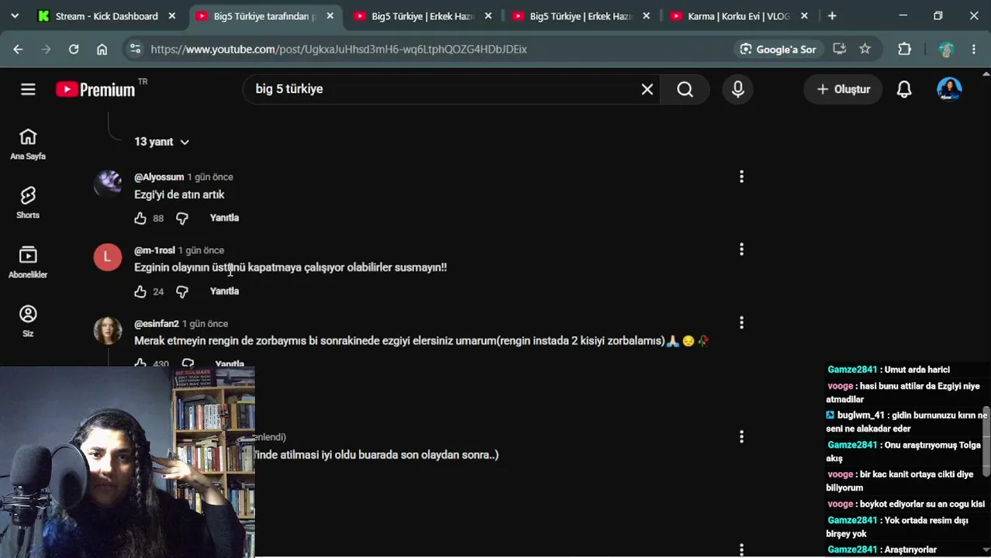Click the address bar URL
Image resolution: width=991 pixels, height=558 pixels.
pos(339,49)
